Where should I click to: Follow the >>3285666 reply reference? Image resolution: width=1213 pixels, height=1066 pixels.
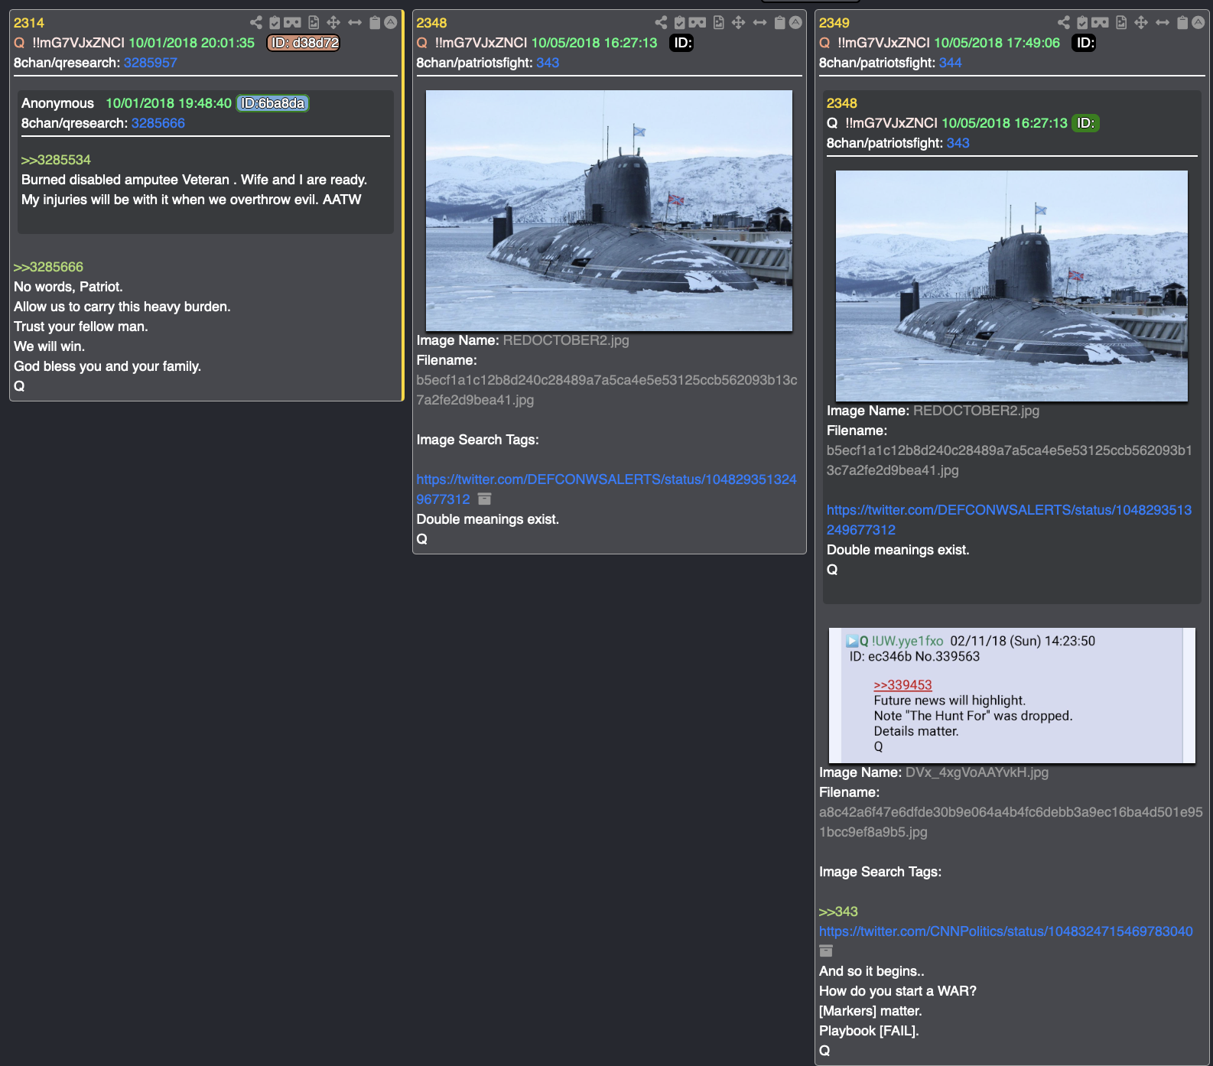point(48,267)
